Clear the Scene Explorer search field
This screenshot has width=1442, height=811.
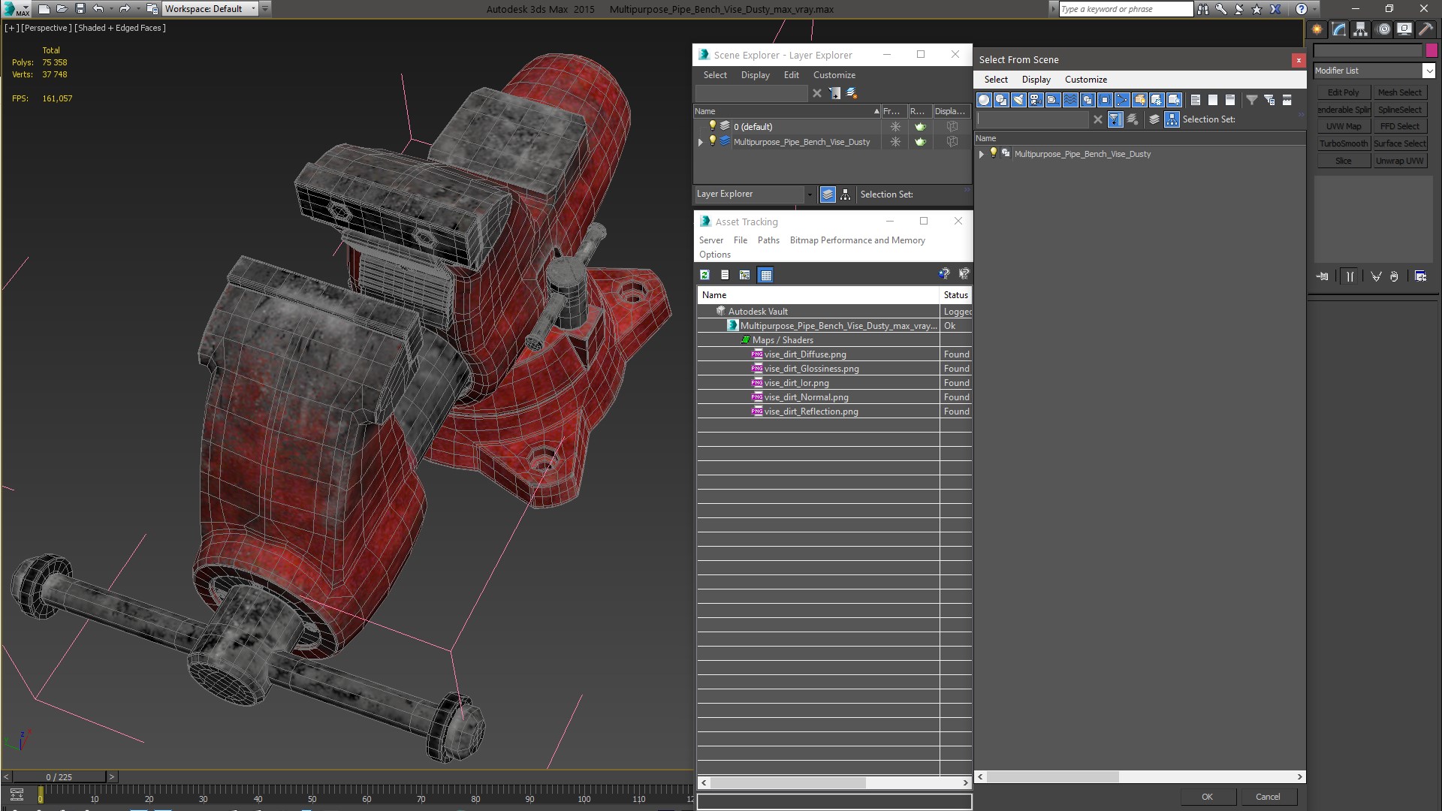coord(817,93)
